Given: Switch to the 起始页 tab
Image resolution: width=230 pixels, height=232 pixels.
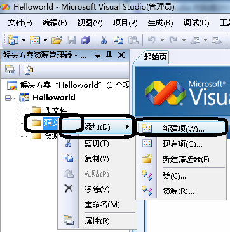Looking at the screenshot, I should coord(156,57).
